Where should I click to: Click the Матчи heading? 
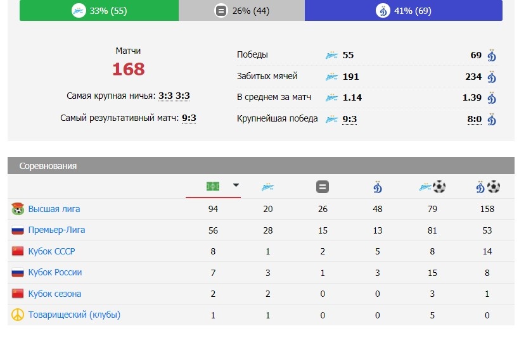(x=128, y=51)
